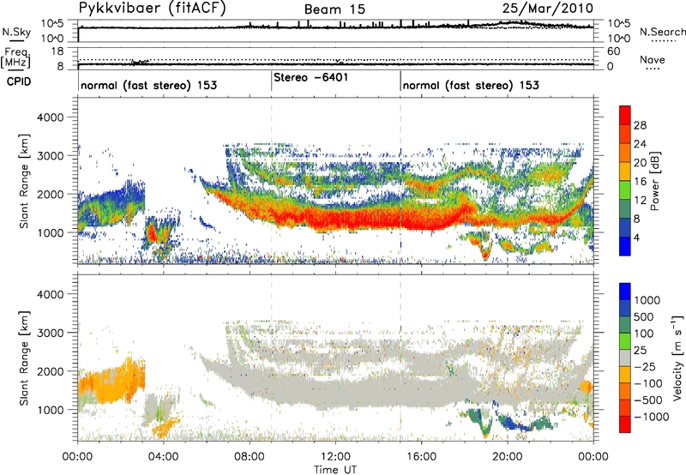This screenshot has height=475, width=686.
Task: Select the 'Time UT' axis title
Action: tap(335, 470)
